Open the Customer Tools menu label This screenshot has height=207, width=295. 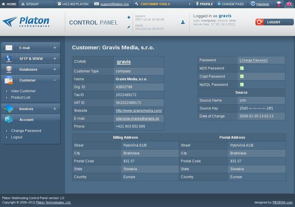point(155,4)
